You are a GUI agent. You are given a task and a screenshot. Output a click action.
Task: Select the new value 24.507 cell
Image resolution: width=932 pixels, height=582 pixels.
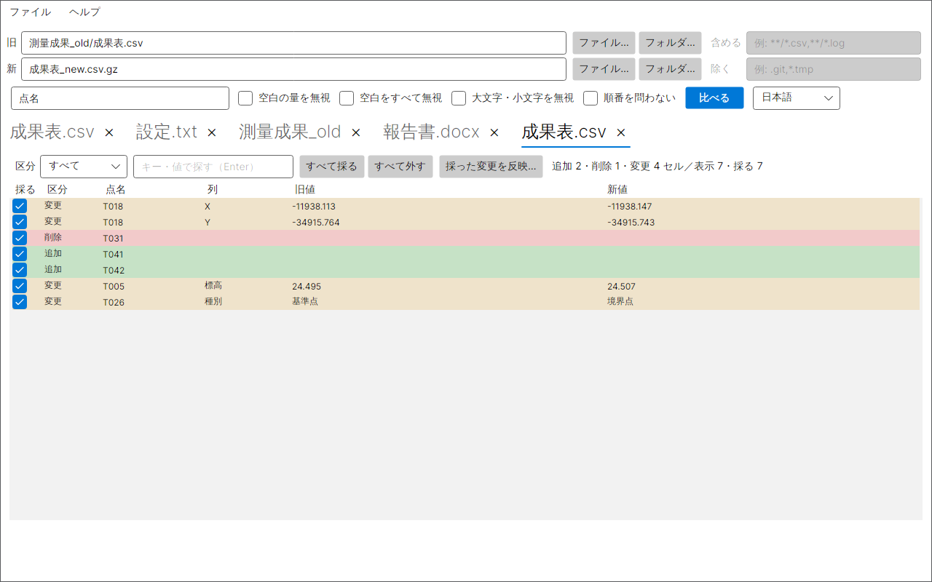622,287
